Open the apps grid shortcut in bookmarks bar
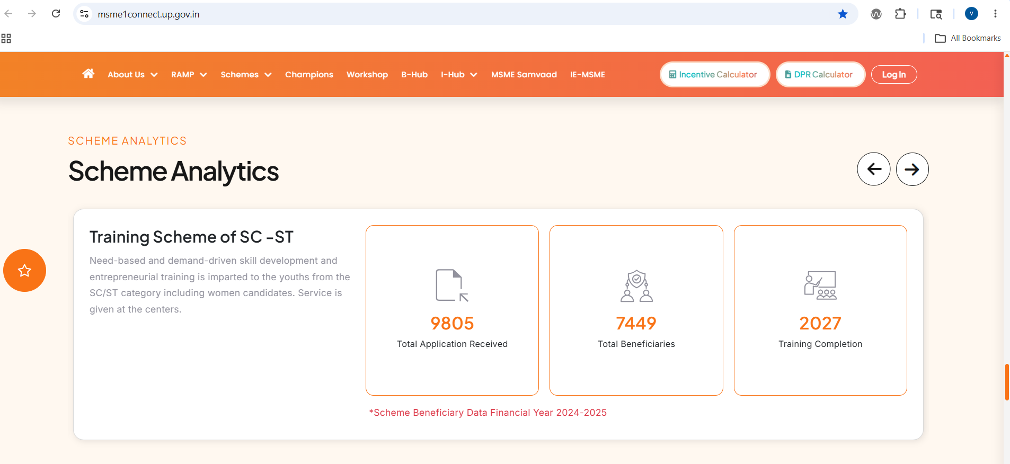 (x=6, y=38)
